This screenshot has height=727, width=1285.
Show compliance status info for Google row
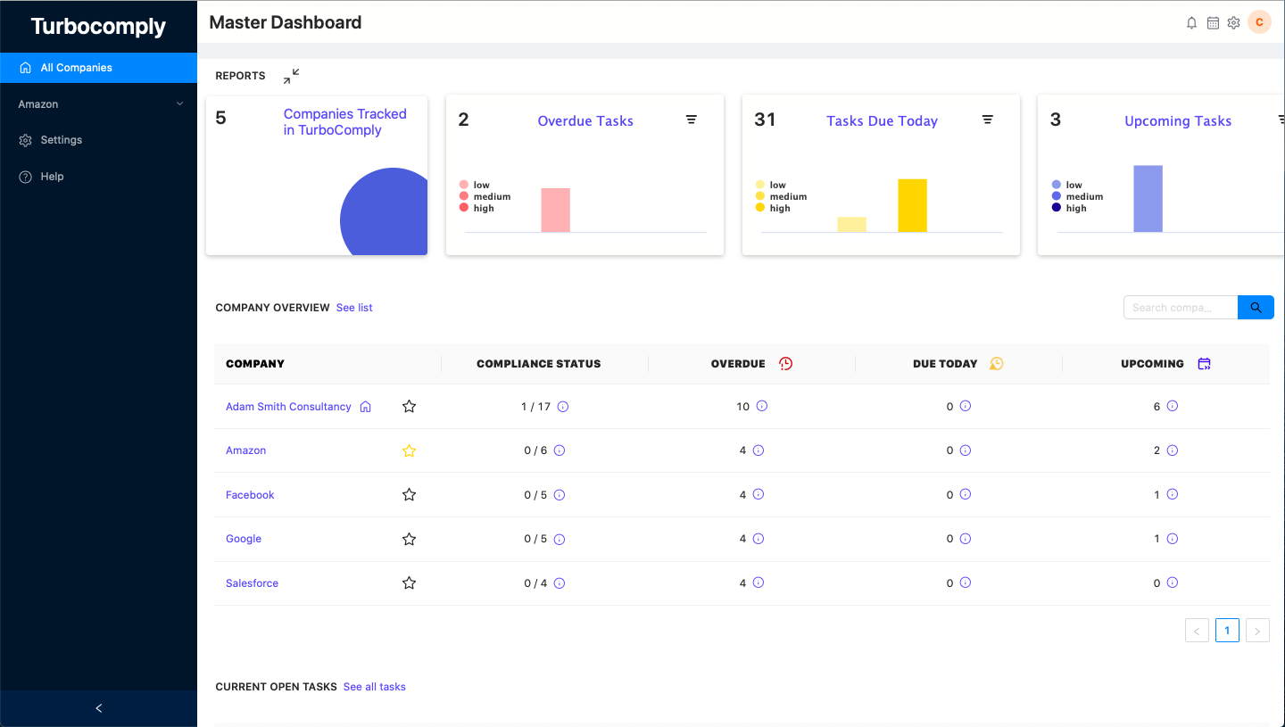pos(560,539)
